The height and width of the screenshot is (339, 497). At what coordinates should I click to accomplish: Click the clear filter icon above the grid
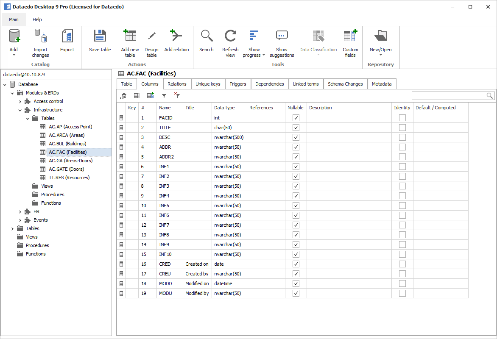point(177,95)
